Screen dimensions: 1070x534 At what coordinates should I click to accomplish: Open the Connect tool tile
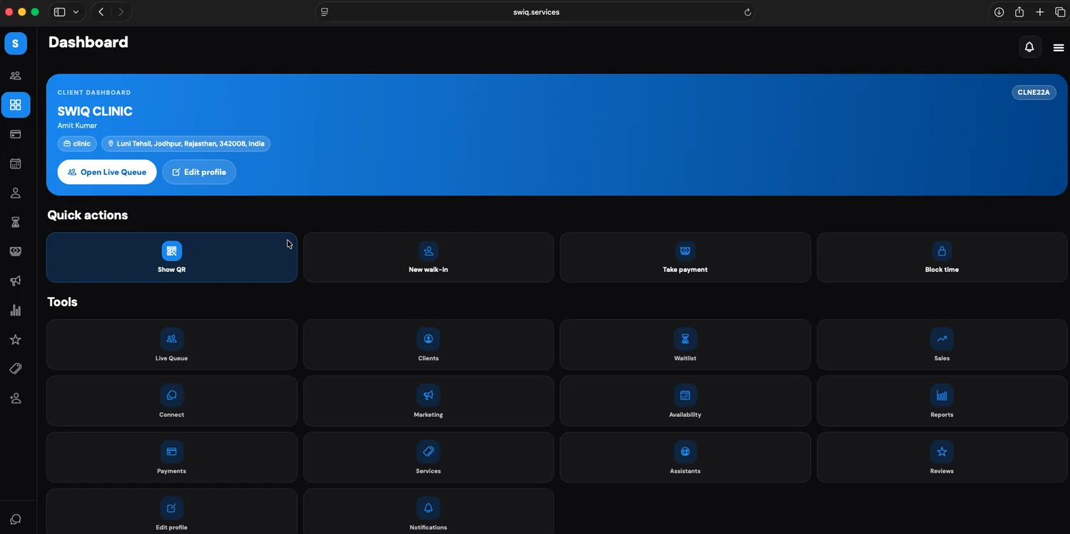pyautogui.click(x=172, y=401)
